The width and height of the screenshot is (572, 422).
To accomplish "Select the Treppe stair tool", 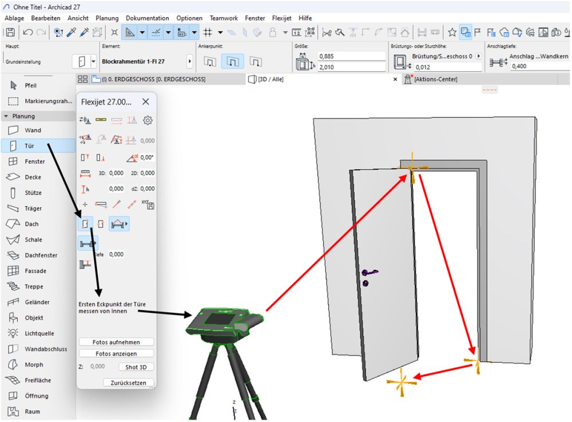I will (38, 286).
